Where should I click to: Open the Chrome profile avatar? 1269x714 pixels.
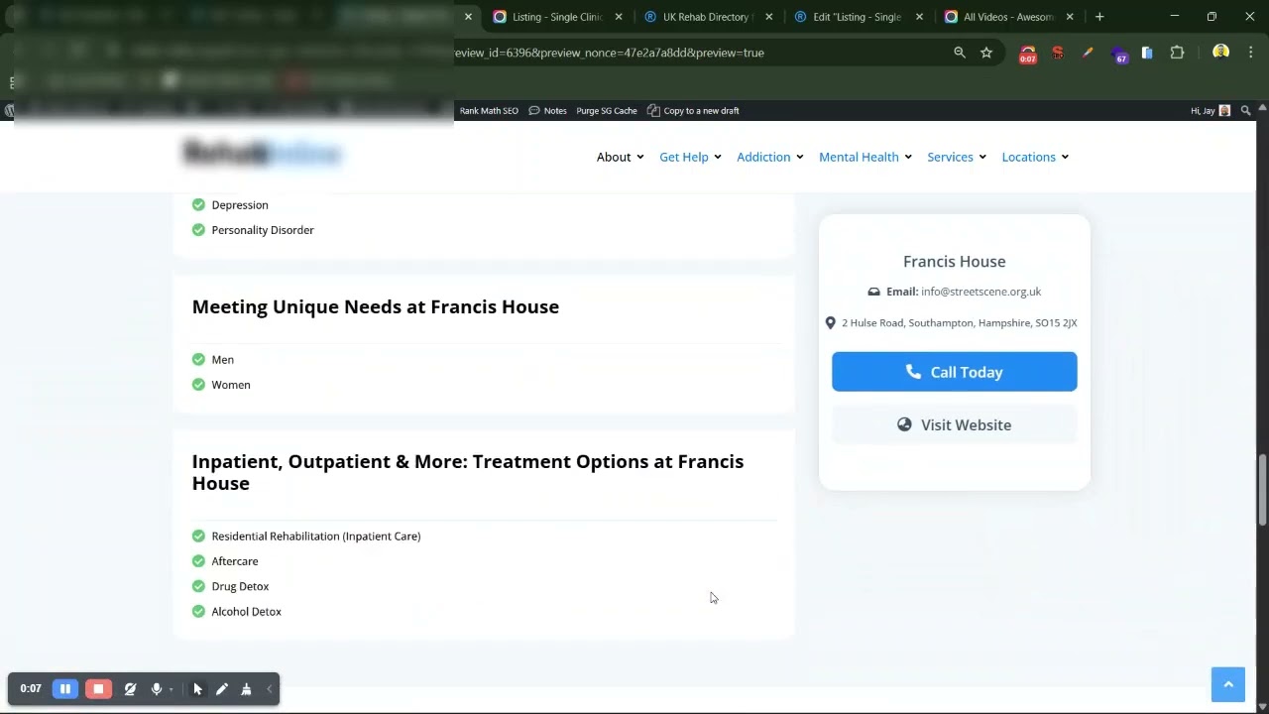[x=1220, y=53]
